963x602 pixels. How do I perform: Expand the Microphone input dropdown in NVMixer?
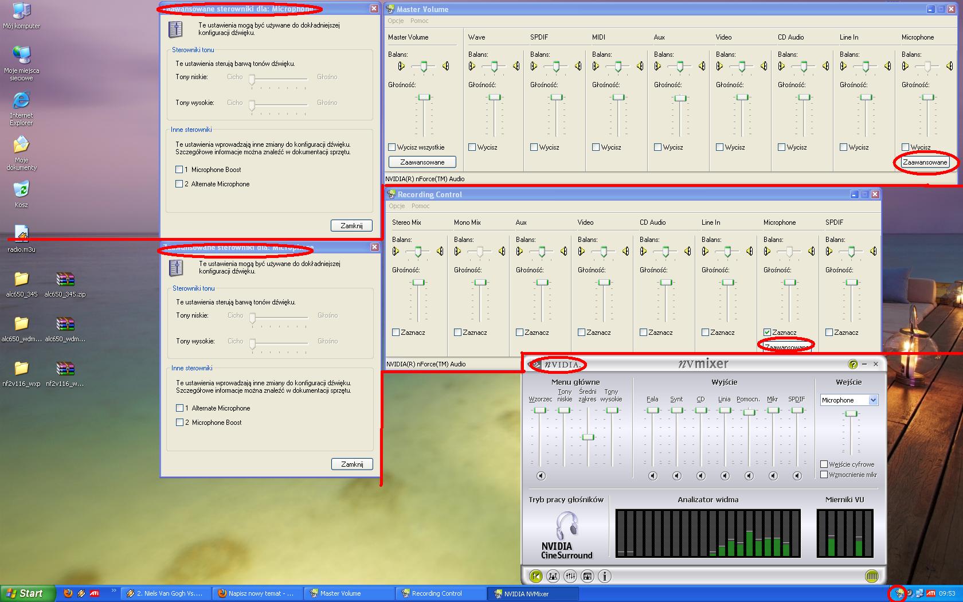tap(873, 400)
